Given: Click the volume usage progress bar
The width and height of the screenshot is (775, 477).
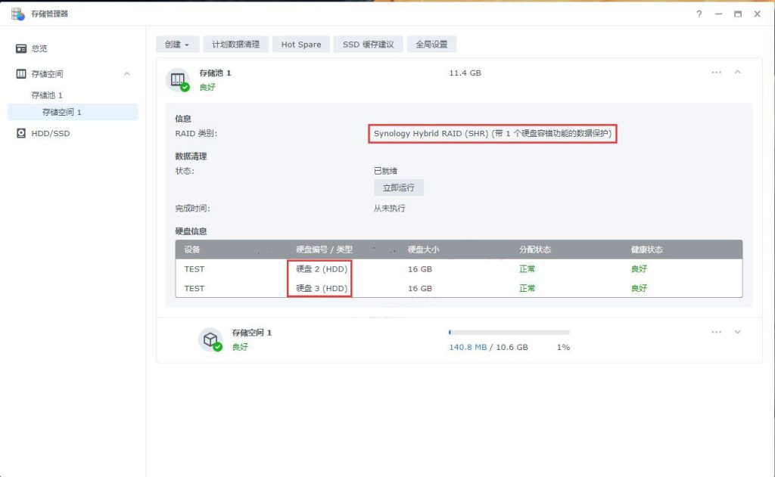Looking at the screenshot, I should tap(507, 332).
